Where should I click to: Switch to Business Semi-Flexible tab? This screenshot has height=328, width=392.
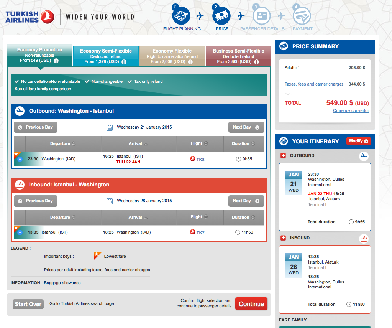(238, 56)
